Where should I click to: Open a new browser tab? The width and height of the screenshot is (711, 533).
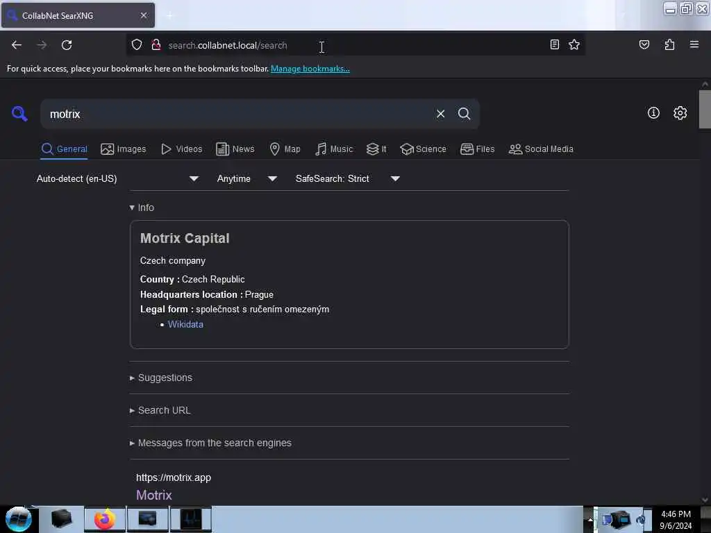pyautogui.click(x=169, y=16)
